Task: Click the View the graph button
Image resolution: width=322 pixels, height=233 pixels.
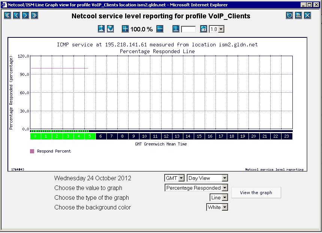Action: coord(256,193)
